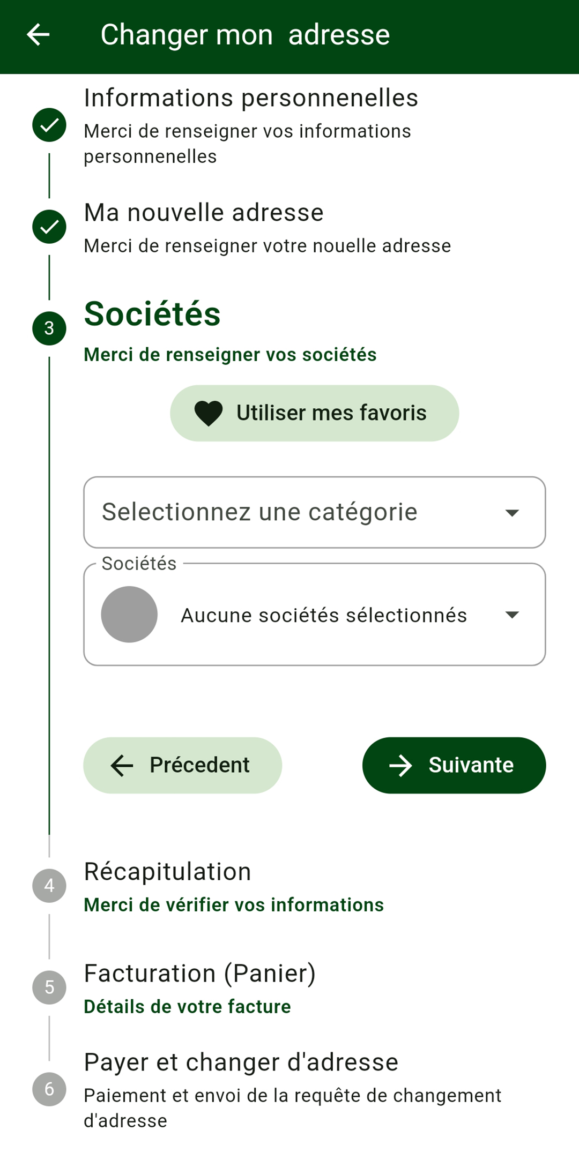
Task: Go back with the Précedent button
Action: (182, 765)
